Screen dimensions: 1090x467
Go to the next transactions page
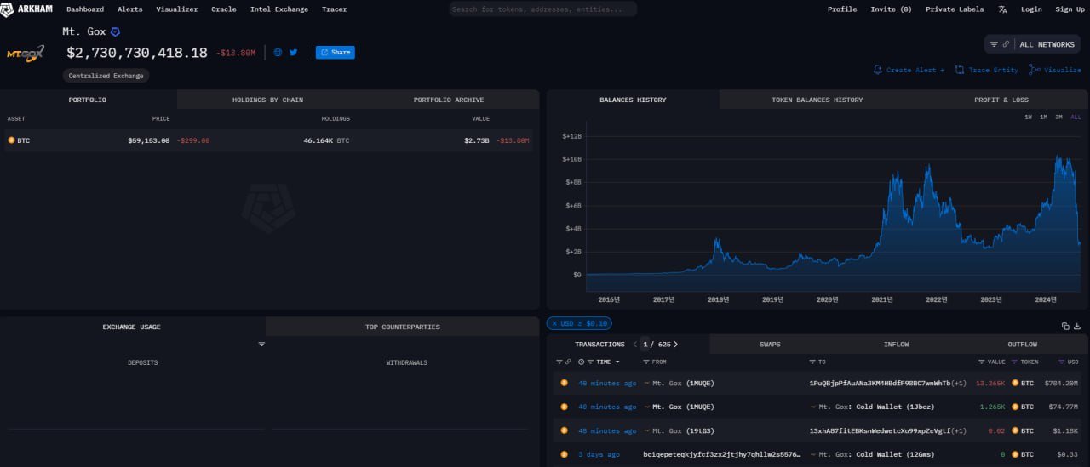(676, 345)
